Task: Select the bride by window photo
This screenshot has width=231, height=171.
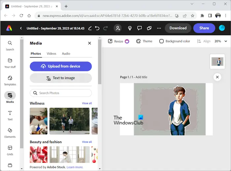Action: pos(69,155)
